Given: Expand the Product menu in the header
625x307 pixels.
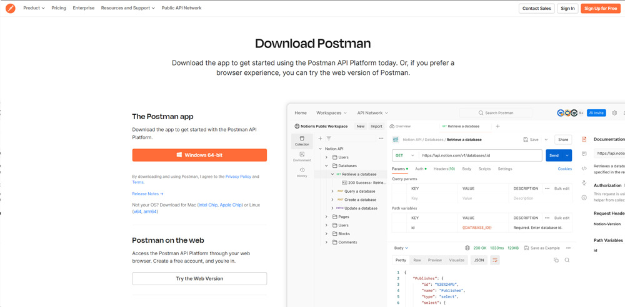Looking at the screenshot, I should (34, 8).
